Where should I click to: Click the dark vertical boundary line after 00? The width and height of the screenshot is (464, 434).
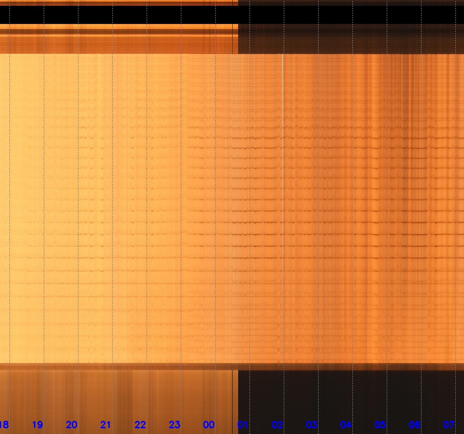pyautogui.click(x=232, y=400)
